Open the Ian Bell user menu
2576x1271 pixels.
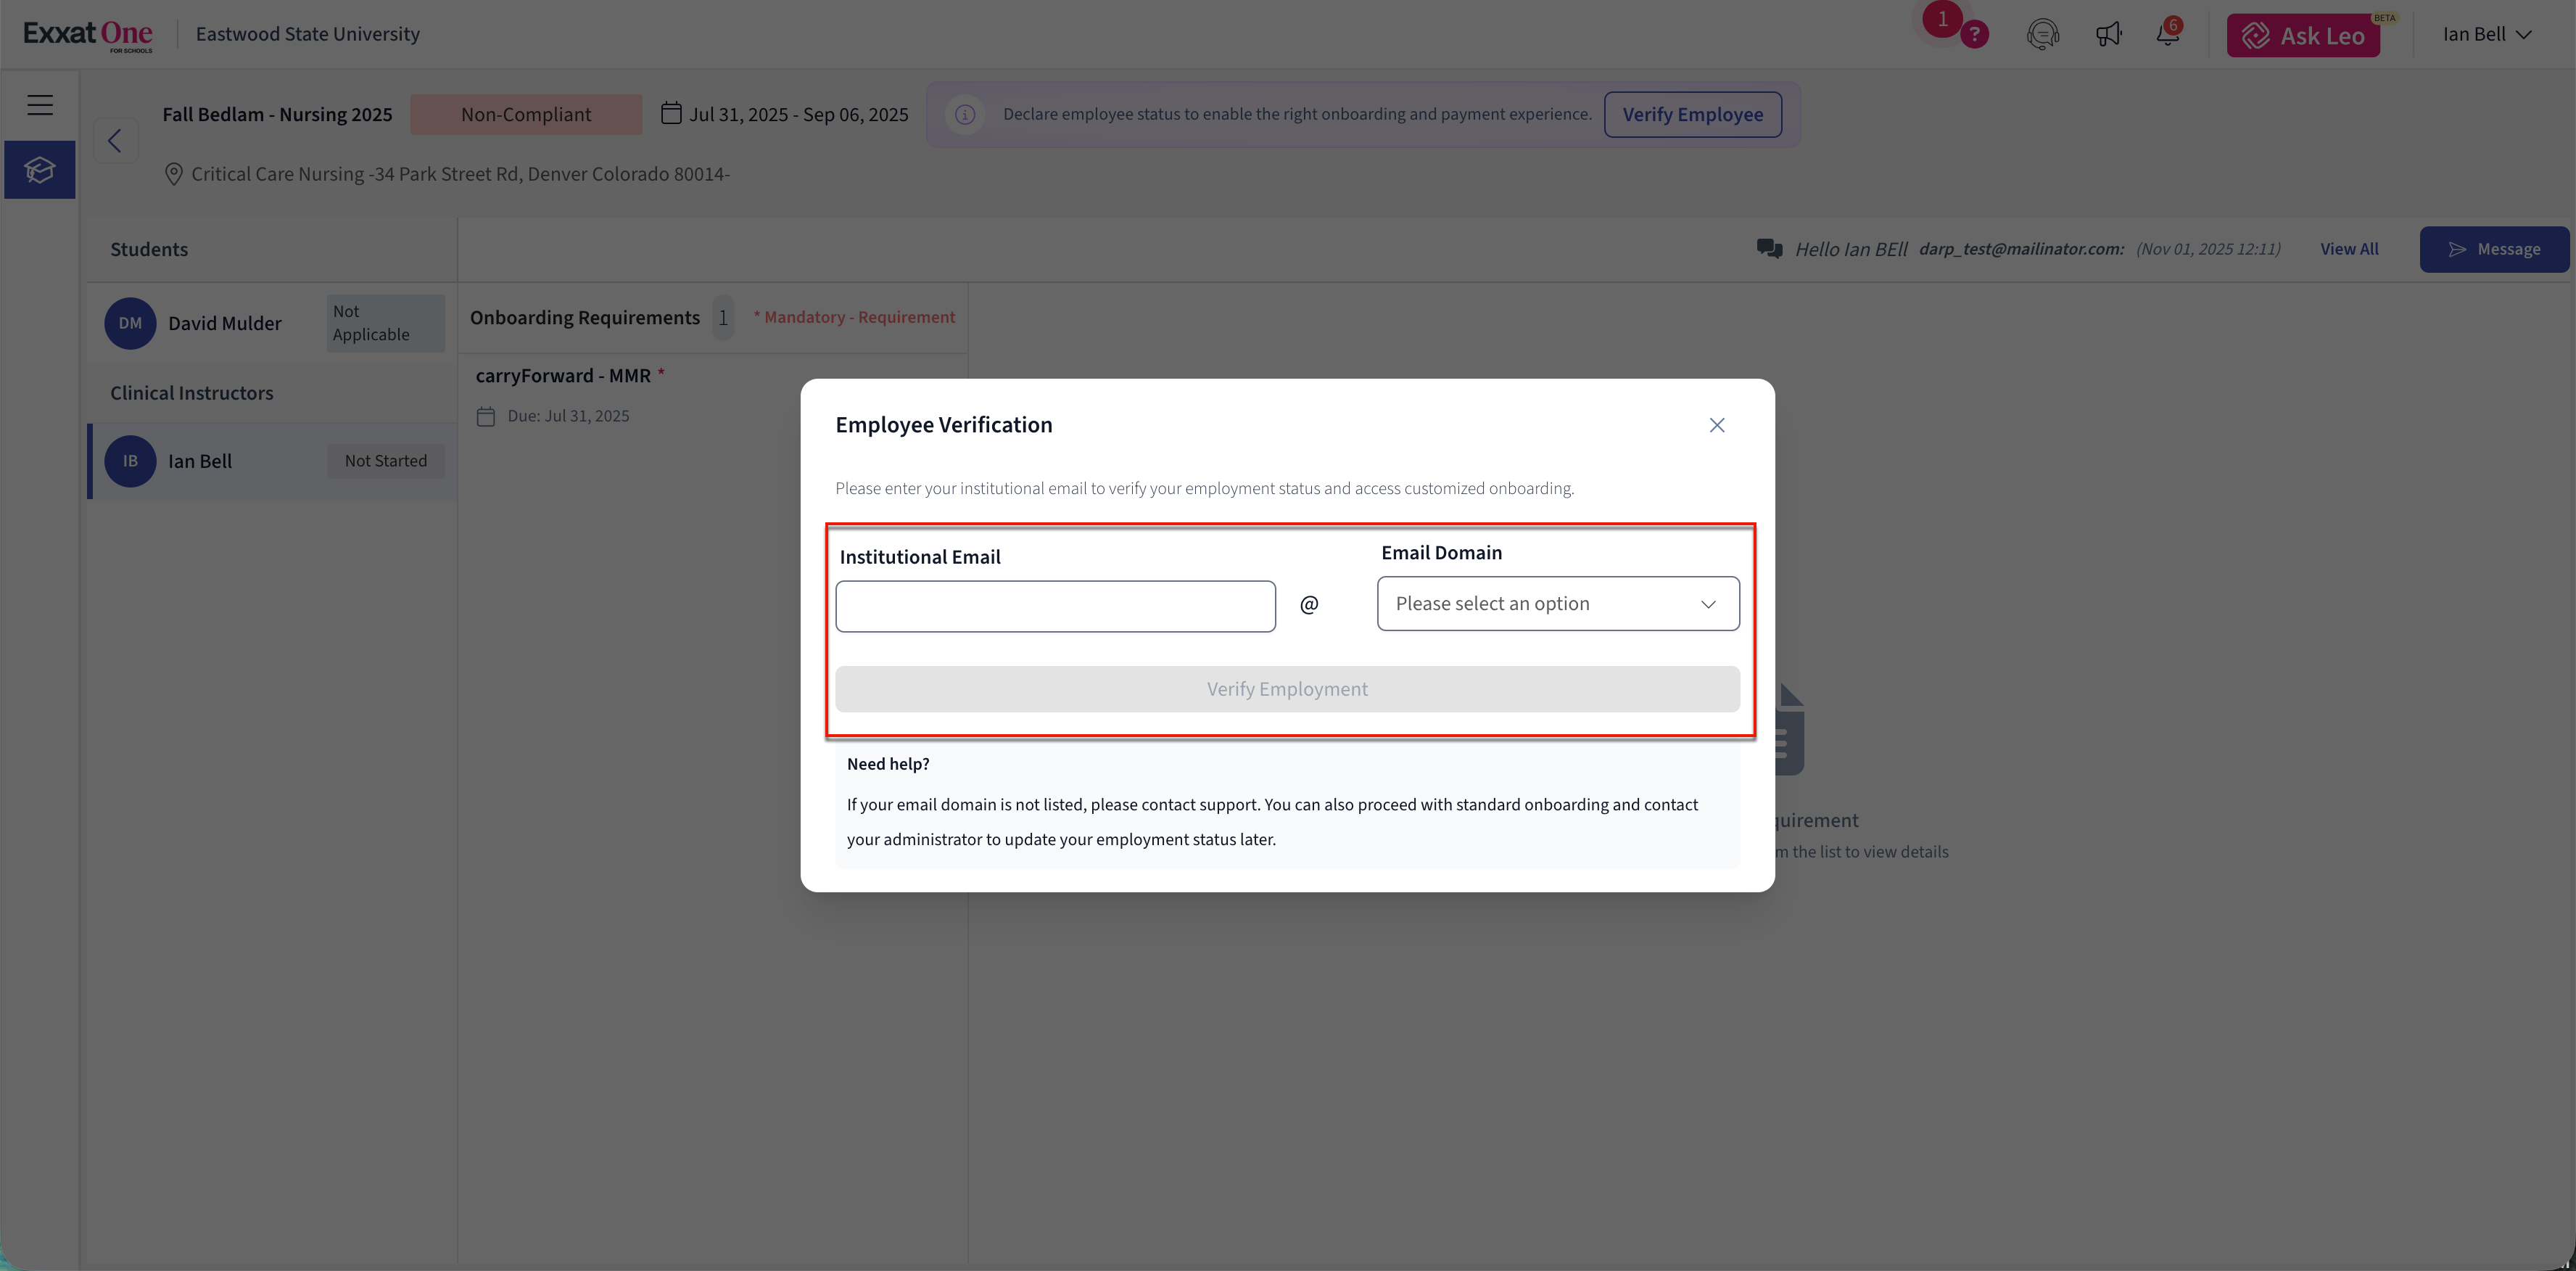pyautogui.click(x=2487, y=35)
